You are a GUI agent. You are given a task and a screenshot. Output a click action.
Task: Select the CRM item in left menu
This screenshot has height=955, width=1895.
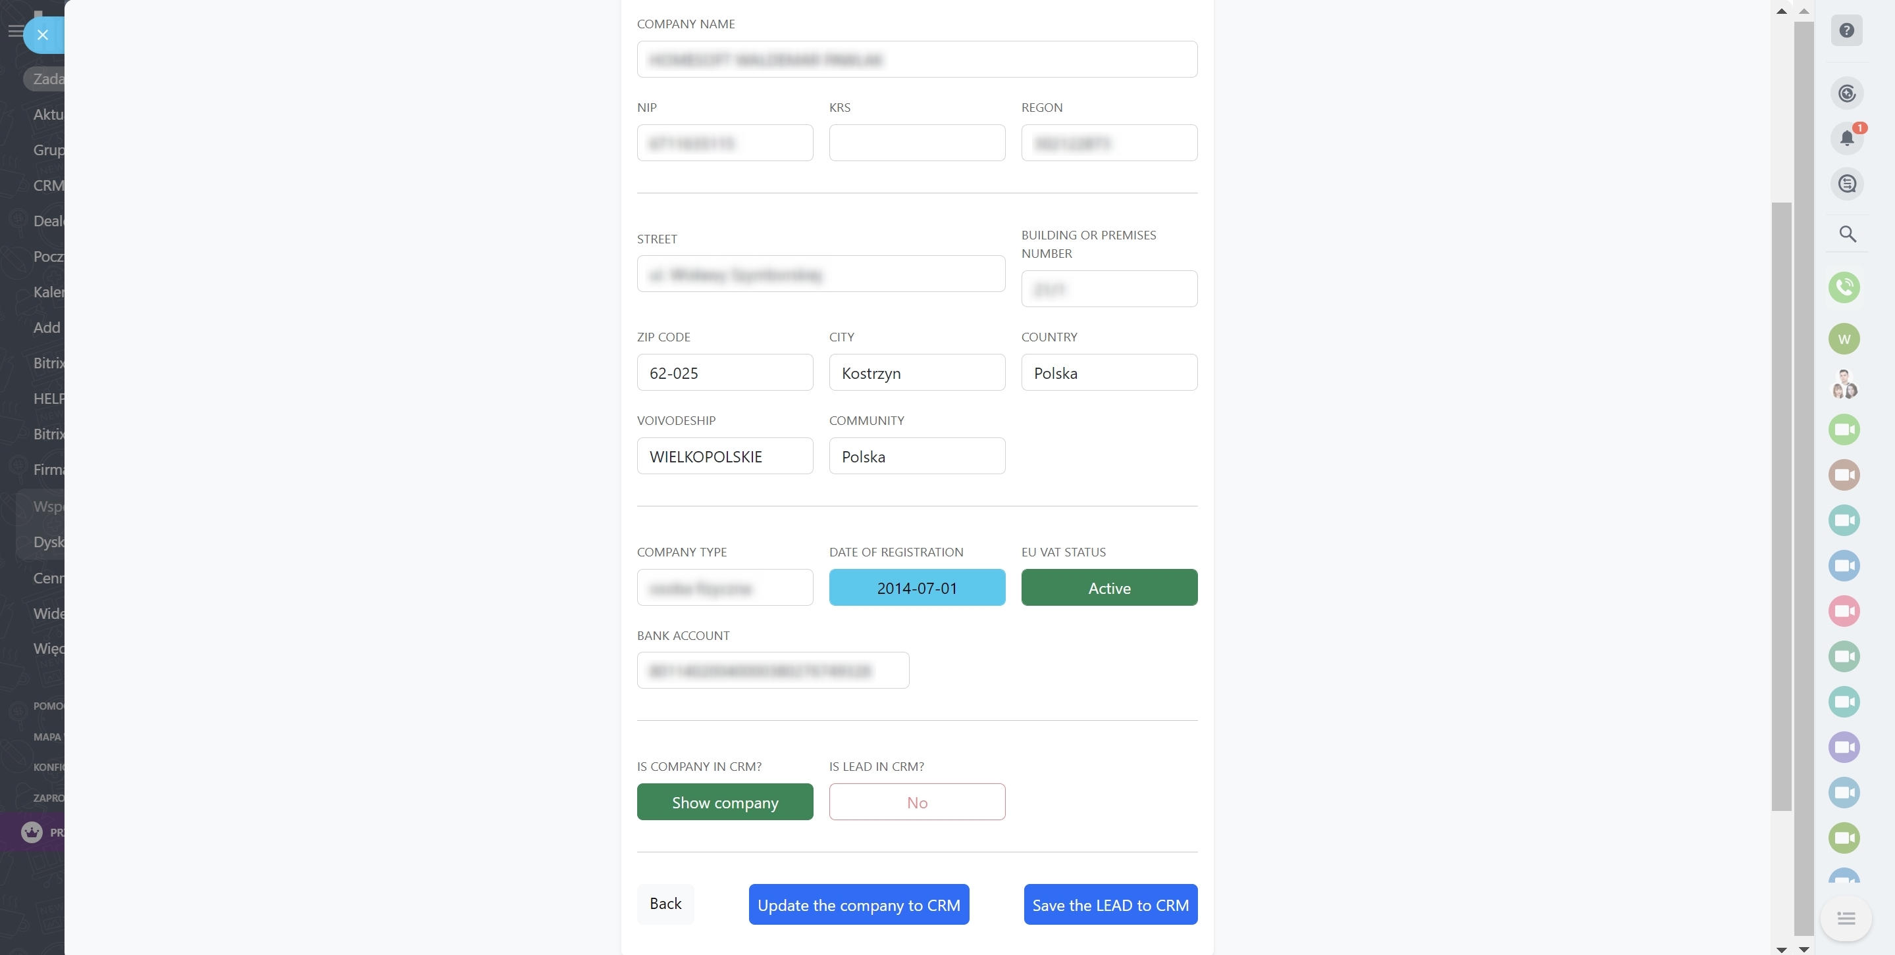pos(48,185)
